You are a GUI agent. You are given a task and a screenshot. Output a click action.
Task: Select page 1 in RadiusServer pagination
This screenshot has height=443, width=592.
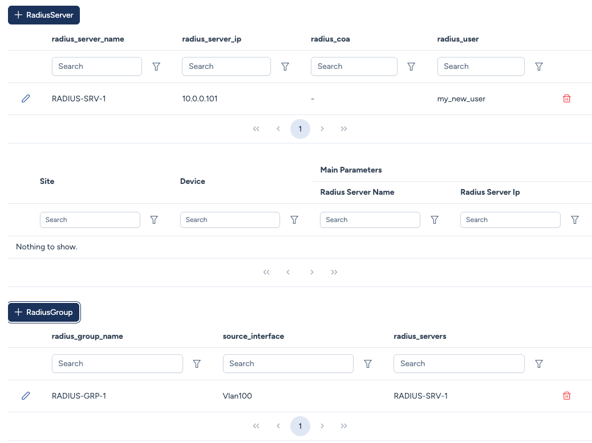point(300,129)
